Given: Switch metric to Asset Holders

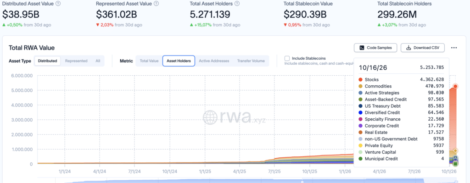Looking at the screenshot, I should tap(179, 61).
